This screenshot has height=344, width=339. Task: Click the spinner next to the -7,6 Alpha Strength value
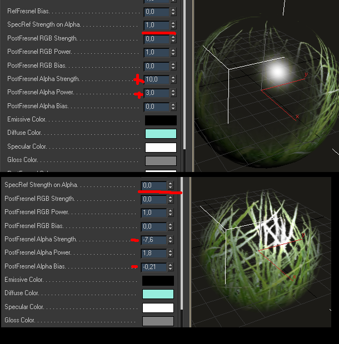170,240
